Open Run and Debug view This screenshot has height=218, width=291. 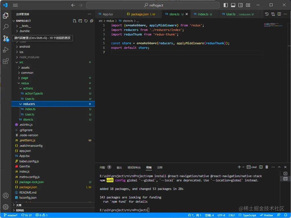click(x=6, y=50)
